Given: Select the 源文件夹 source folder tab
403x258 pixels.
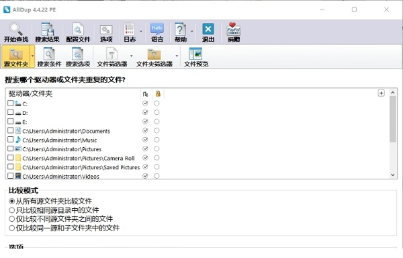Looking at the screenshot, I should click(16, 56).
